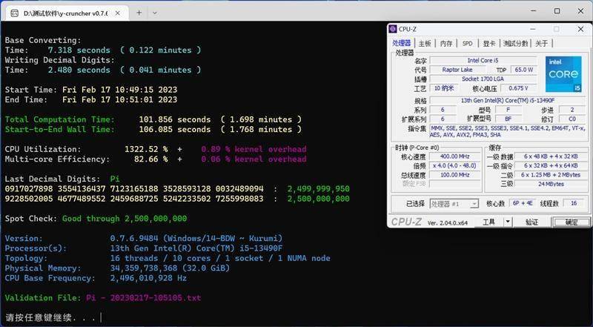
Task: Close the CPU-Z window
Action: click(x=580, y=29)
